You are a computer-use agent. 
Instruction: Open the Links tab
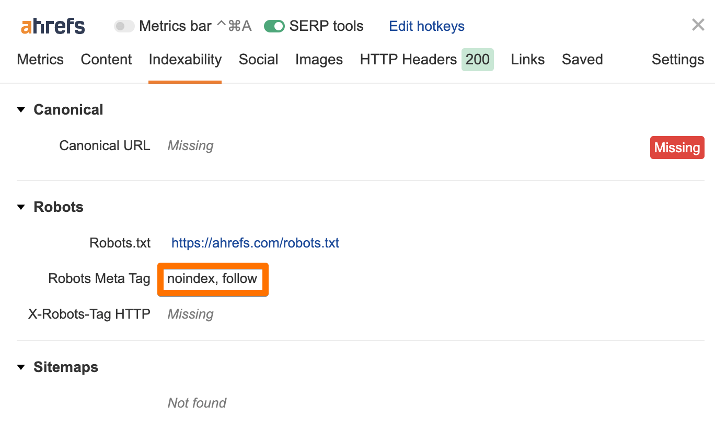pos(527,59)
